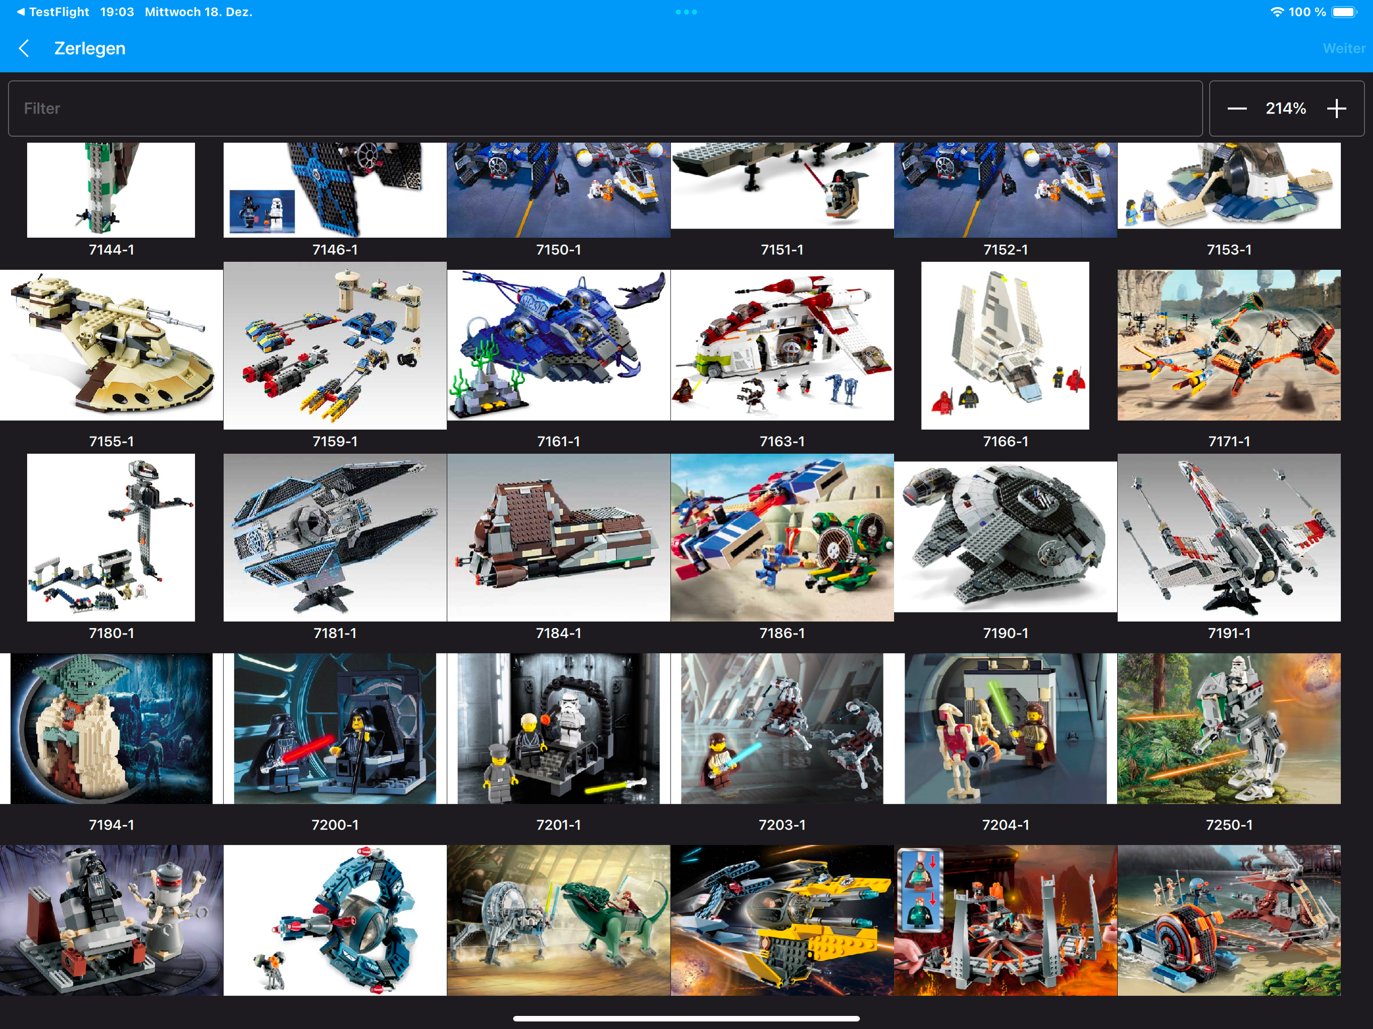Open the 7194-1 Yoda sculpture set
The image size is (1373, 1029).
pos(112,729)
